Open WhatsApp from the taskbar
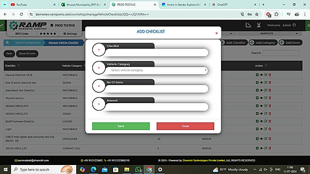Viewport: 310px width, 174px height. tap(138, 169)
